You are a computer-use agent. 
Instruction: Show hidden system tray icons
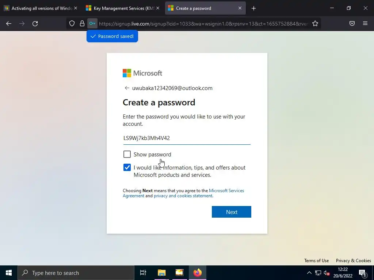(x=309, y=273)
